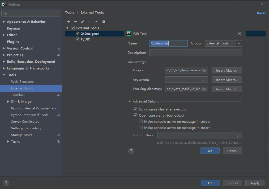Expand the Output filters field icon
The height and width of the screenshot is (189, 269).
(239, 135)
